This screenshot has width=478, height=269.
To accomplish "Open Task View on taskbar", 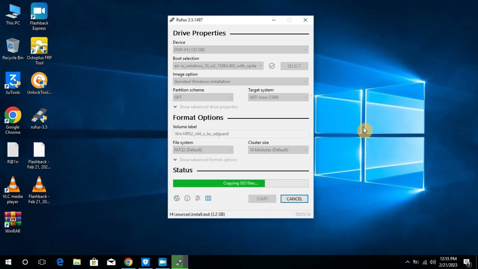I will coord(42,262).
